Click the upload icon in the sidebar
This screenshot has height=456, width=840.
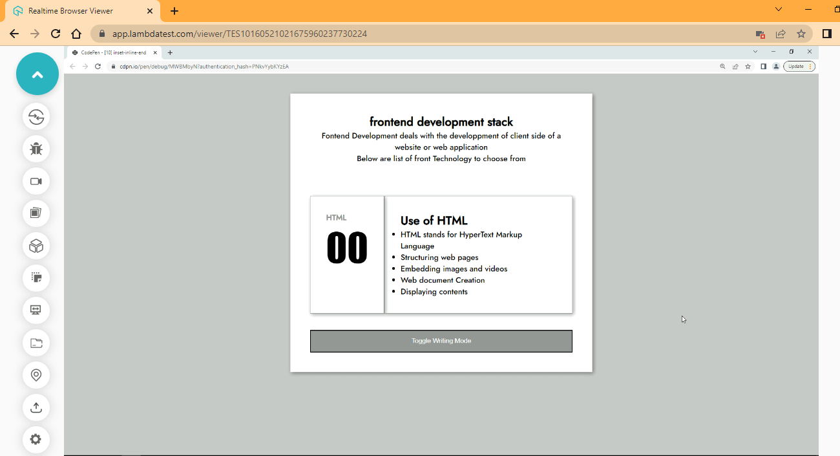click(36, 407)
